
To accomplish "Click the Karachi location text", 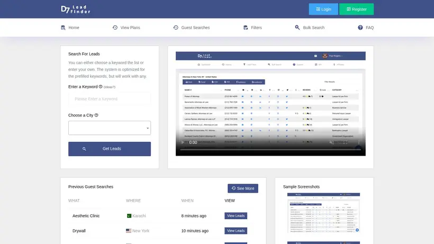I will (x=139, y=216).
